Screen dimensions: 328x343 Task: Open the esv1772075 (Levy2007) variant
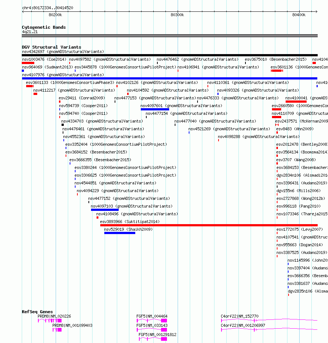pyautogui.click(x=300, y=229)
